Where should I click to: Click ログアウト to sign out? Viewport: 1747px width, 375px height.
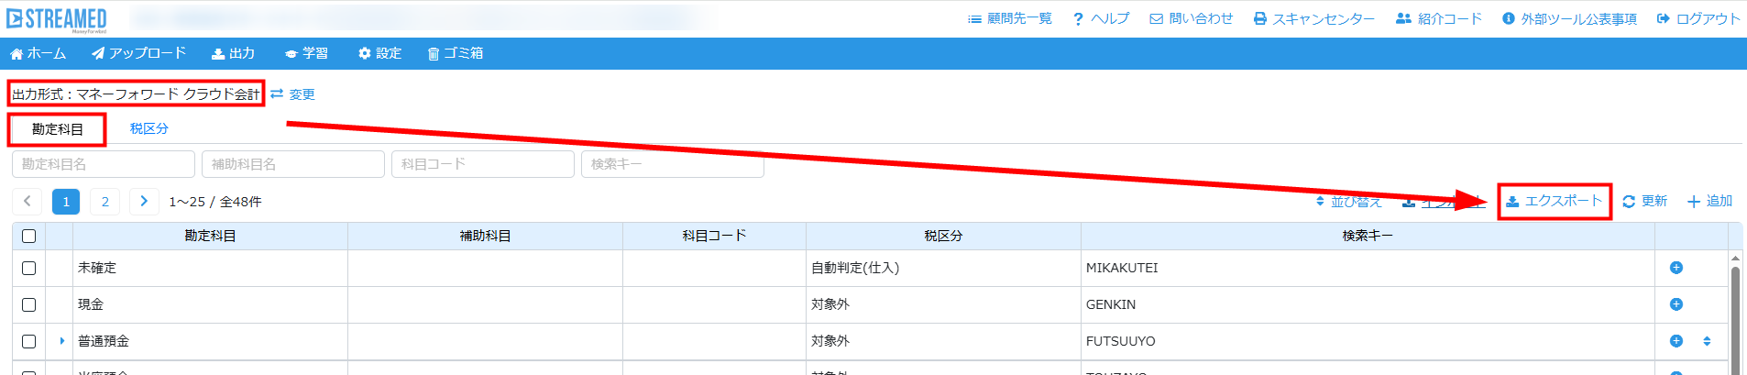pos(1698,18)
